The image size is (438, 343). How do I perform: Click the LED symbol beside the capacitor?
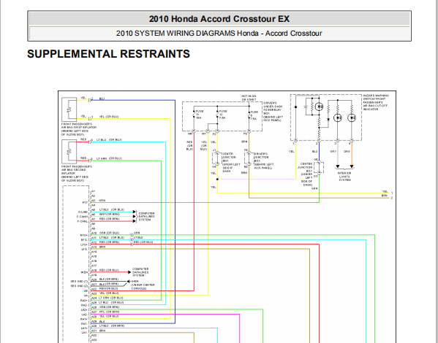(319, 107)
